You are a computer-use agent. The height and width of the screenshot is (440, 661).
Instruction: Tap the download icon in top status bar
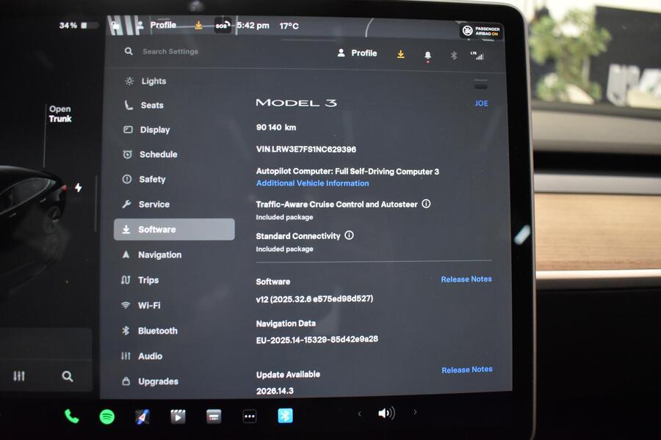(198, 25)
